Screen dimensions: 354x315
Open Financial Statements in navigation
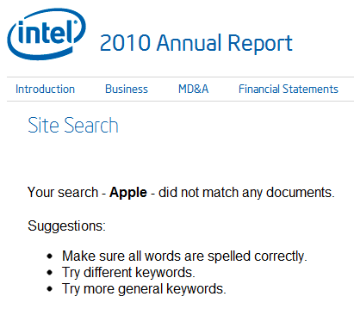pyautogui.click(x=289, y=90)
